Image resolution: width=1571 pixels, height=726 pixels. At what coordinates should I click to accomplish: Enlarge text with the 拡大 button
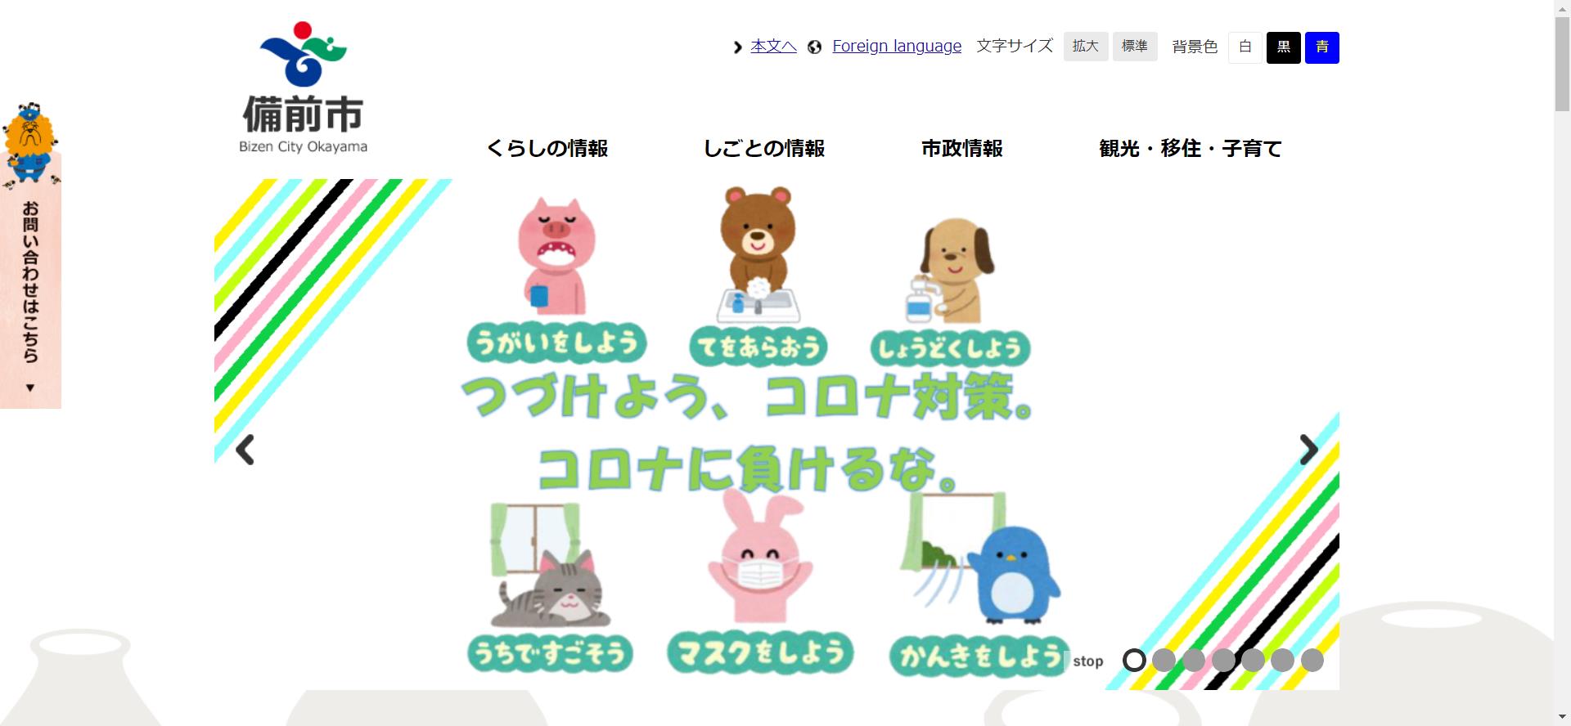(1086, 47)
